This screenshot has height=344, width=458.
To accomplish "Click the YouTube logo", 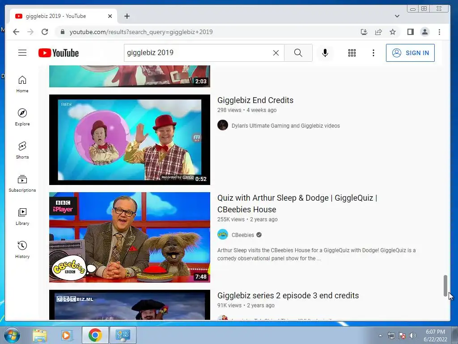I will pyautogui.click(x=59, y=53).
